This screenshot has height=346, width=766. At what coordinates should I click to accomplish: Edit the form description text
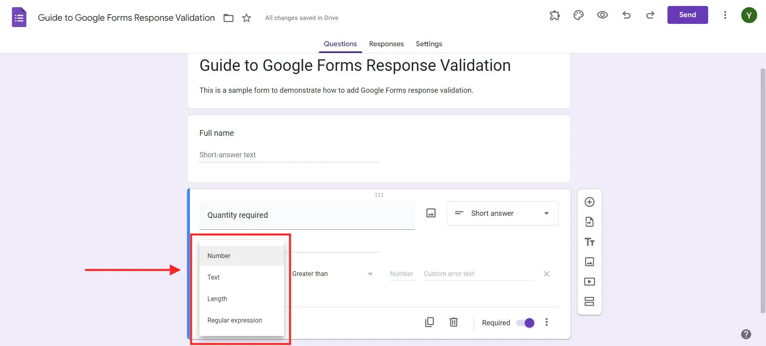(x=336, y=90)
